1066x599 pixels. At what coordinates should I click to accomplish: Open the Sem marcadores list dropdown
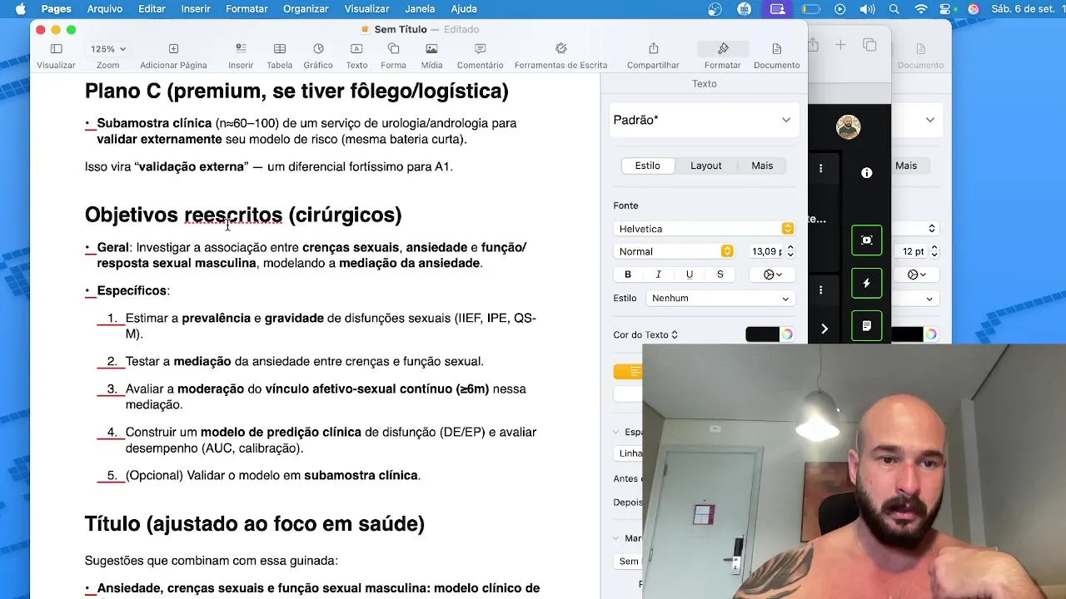tap(629, 561)
